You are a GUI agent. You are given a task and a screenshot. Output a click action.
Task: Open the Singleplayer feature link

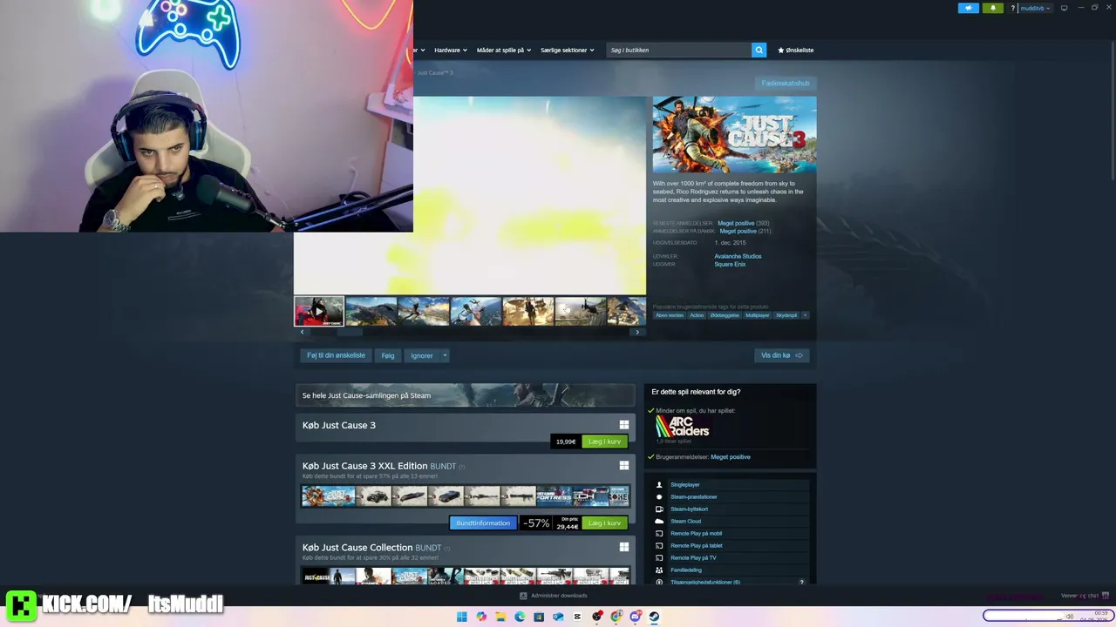(x=685, y=485)
